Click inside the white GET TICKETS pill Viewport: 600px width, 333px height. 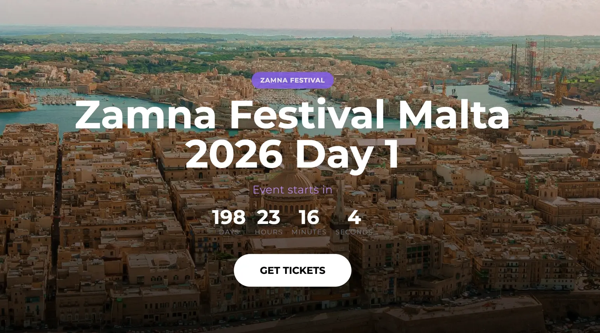293,270
